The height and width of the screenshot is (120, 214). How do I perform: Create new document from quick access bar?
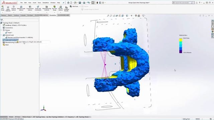point(71,3)
